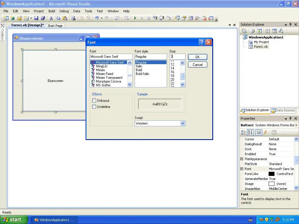Click the Bluescreen button on the form
The width and height of the screenshot is (299, 224).
click(55, 81)
